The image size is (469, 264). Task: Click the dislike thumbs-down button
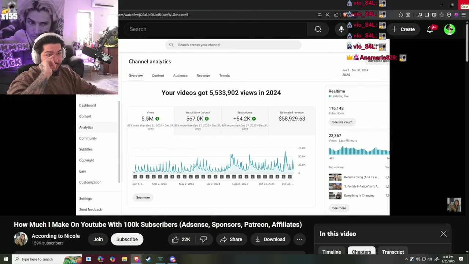204,239
